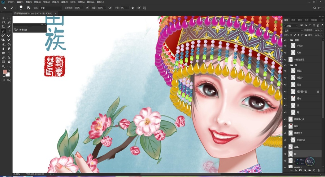Open layer opacity dropdown arrow
This screenshot has width=325, height=177.
tap(322, 30)
